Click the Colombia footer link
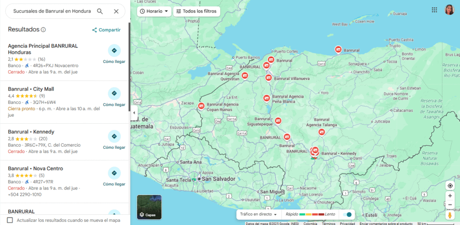 tap(310, 224)
